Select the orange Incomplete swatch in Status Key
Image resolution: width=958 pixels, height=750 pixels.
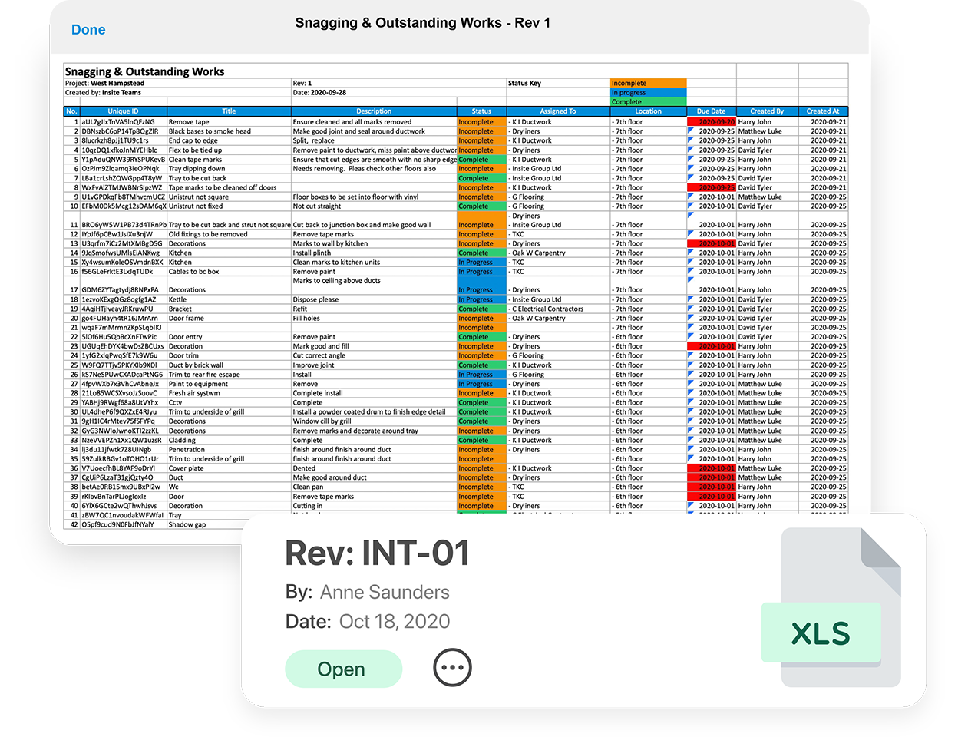click(x=647, y=83)
